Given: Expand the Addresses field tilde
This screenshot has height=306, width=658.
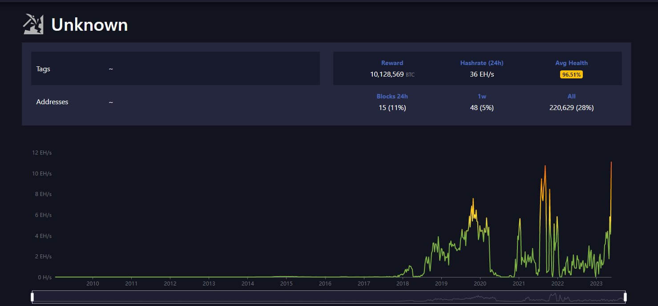Looking at the screenshot, I should tap(111, 102).
